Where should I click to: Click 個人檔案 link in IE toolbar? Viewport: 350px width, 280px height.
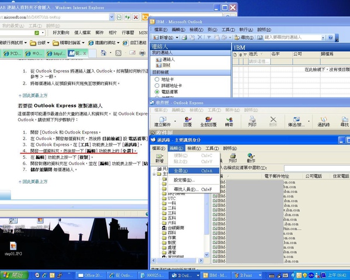coord(82,33)
